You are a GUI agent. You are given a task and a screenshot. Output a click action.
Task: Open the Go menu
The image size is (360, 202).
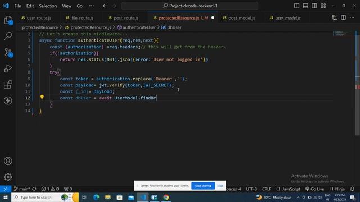(x=79, y=6)
